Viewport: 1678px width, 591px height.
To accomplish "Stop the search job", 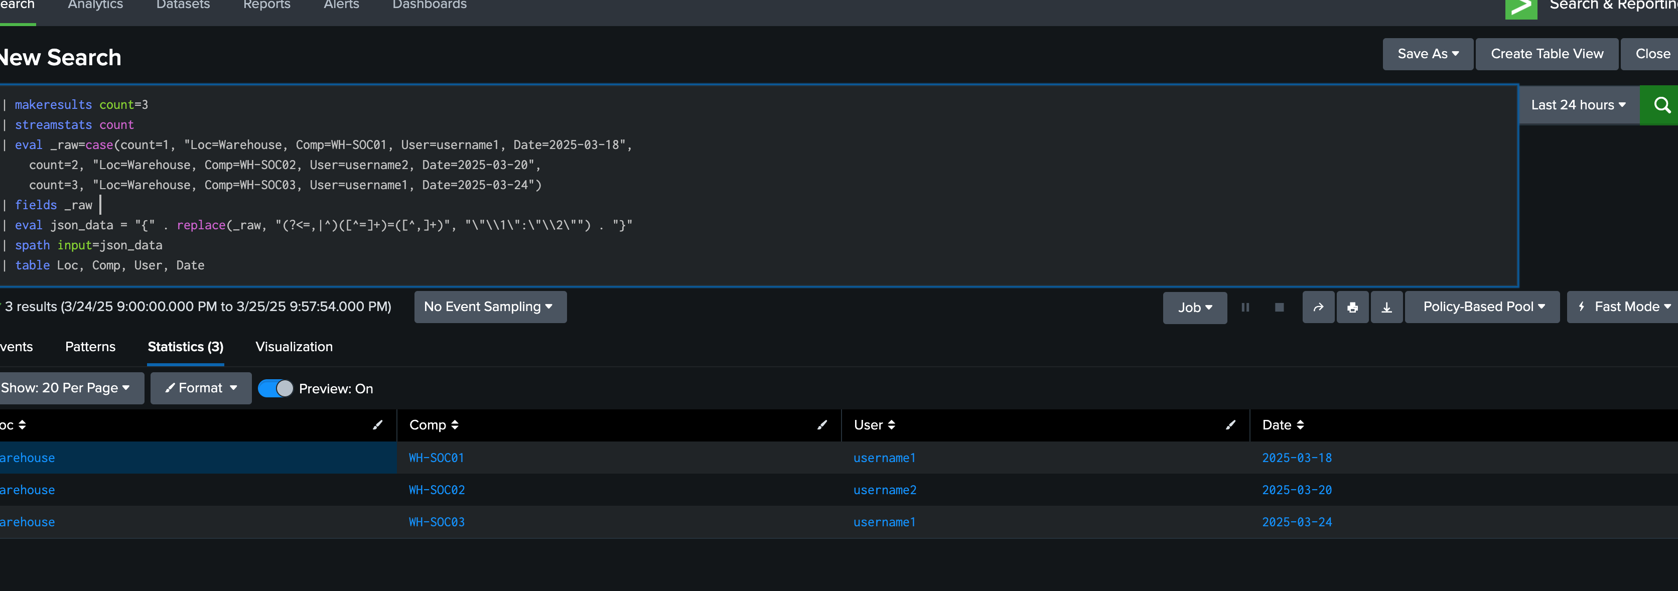I will (x=1279, y=307).
